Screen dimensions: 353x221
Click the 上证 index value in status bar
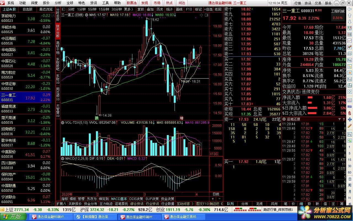click(x=22, y=210)
